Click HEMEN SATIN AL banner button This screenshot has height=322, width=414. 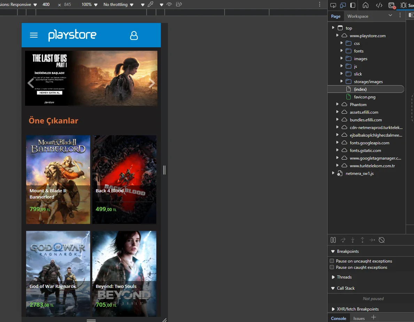click(49, 93)
